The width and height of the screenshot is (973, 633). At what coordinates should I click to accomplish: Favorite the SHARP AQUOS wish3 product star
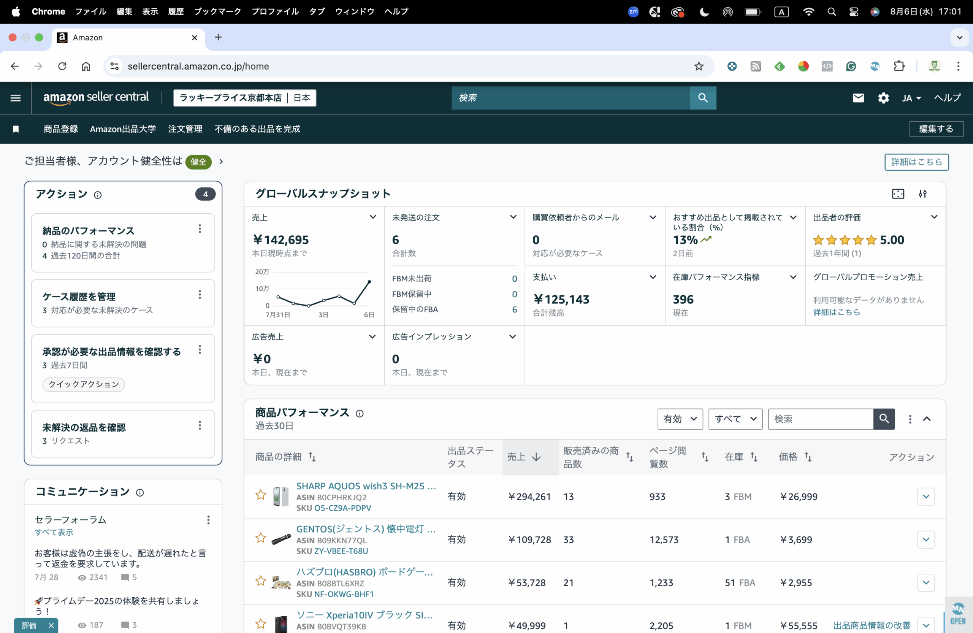260,495
